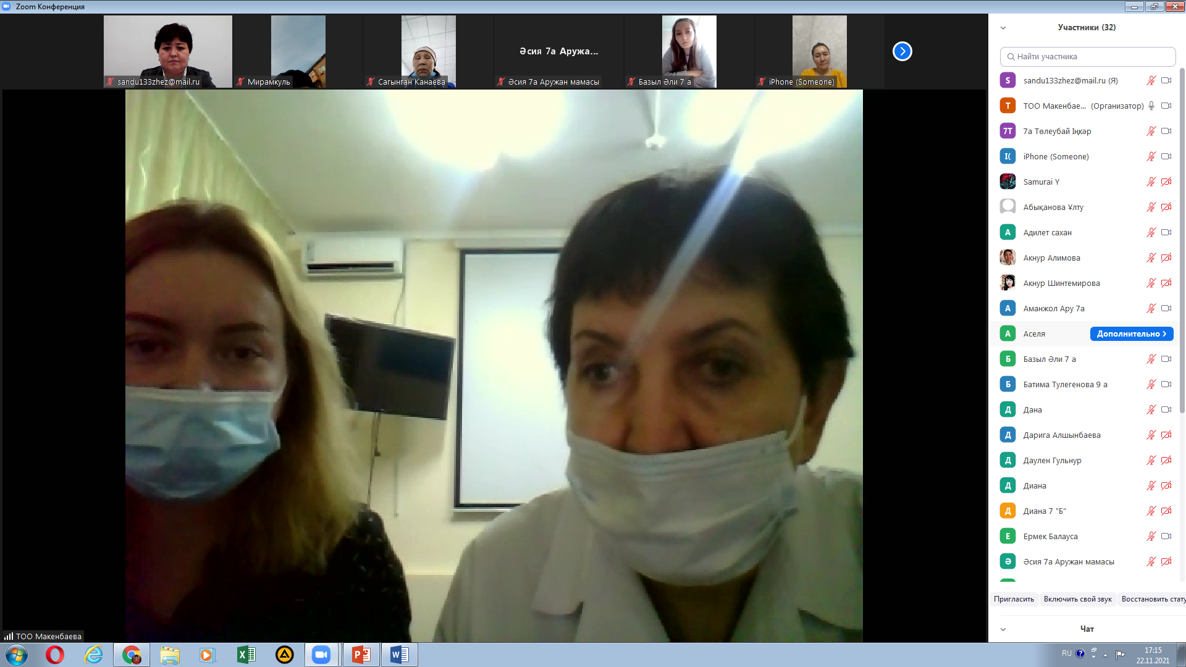
Task: Open Дополнительно menu for Аселя
Action: [1131, 333]
